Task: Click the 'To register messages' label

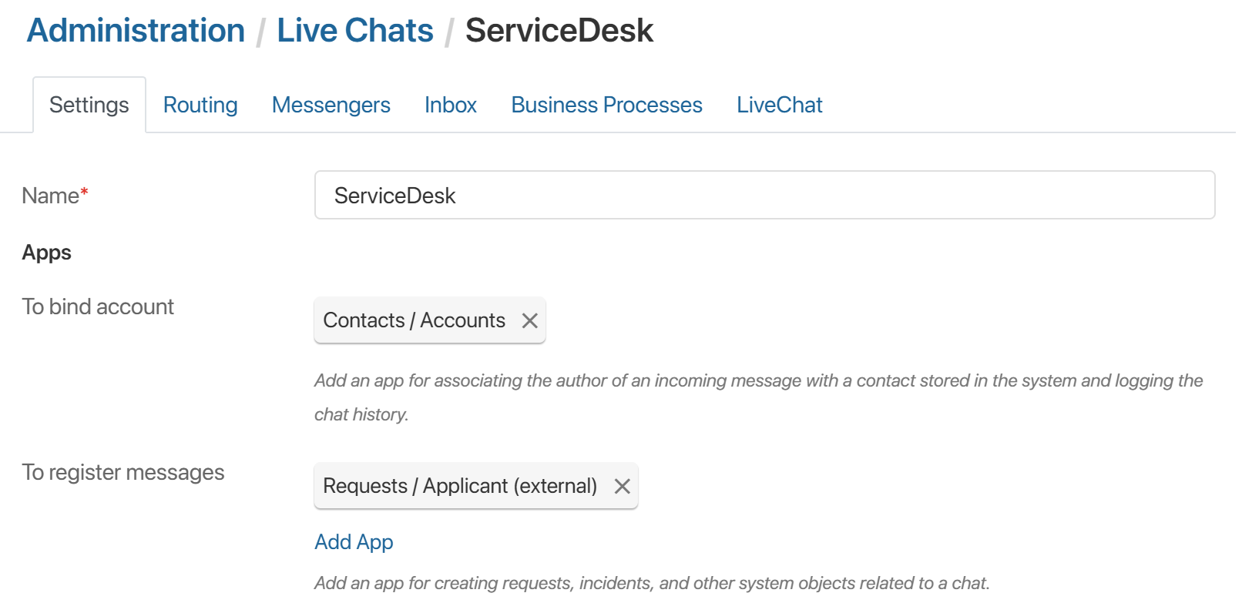Action: 123,472
